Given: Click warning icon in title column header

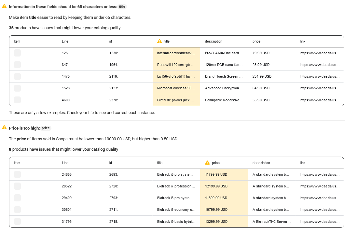Looking at the screenshot, I should point(159,41).
